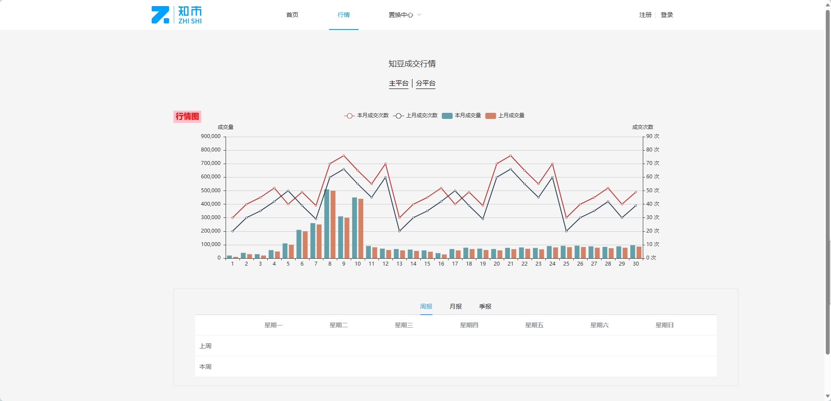This screenshot has height=401, width=831.
Task: Click the 900,000 y-axis label
Action: point(211,136)
